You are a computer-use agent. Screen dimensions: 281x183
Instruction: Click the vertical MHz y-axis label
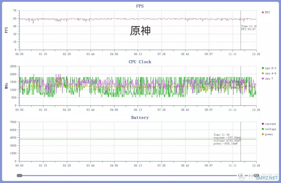pos(6,86)
